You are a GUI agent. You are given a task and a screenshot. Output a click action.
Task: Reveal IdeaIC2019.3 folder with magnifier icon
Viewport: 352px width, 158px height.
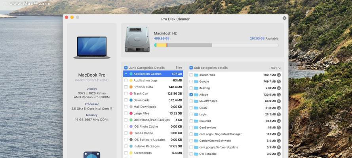click(x=279, y=101)
